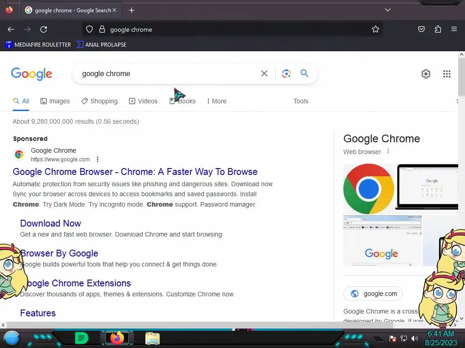Open Google Chrome Browser - A Faster Way link
Screen dimensions: 465x348
pos(135,172)
